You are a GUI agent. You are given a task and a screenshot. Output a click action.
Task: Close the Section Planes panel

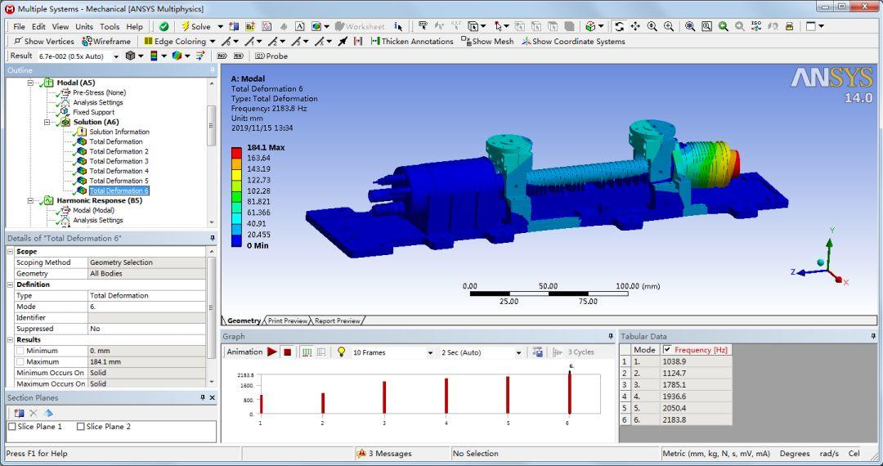(x=213, y=398)
